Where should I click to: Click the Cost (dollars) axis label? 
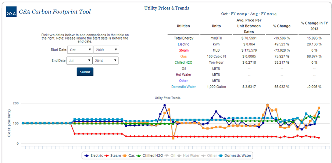point(9,123)
